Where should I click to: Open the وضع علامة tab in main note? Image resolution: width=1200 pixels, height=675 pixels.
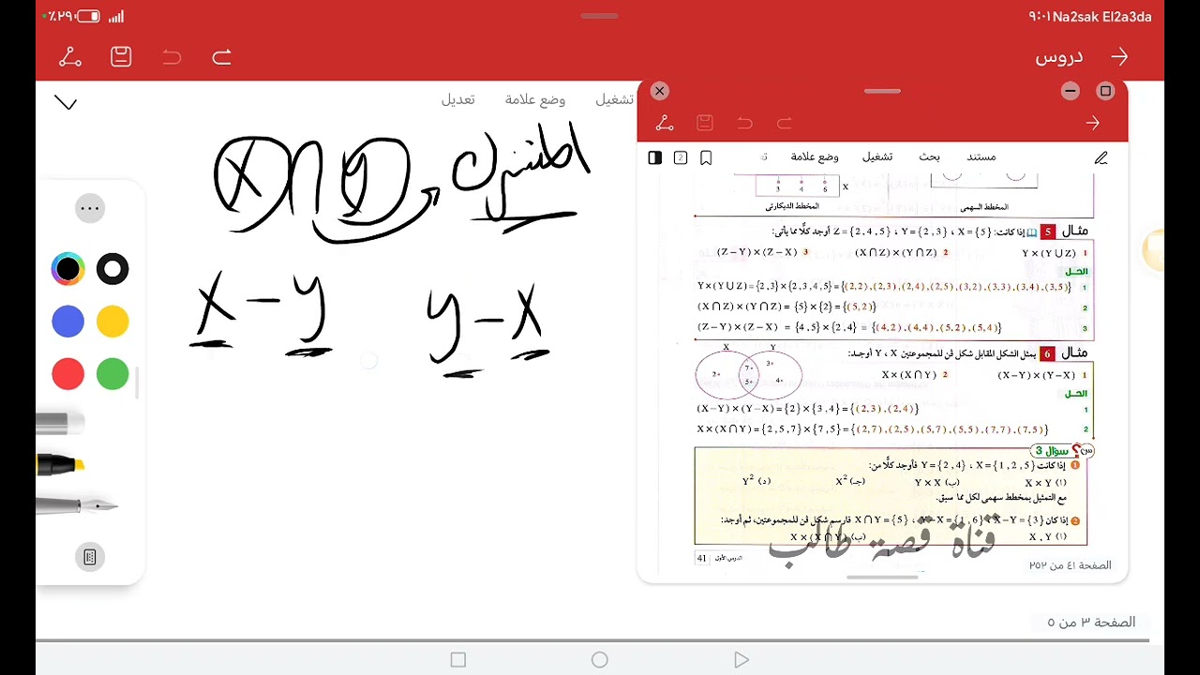click(535, 99)
